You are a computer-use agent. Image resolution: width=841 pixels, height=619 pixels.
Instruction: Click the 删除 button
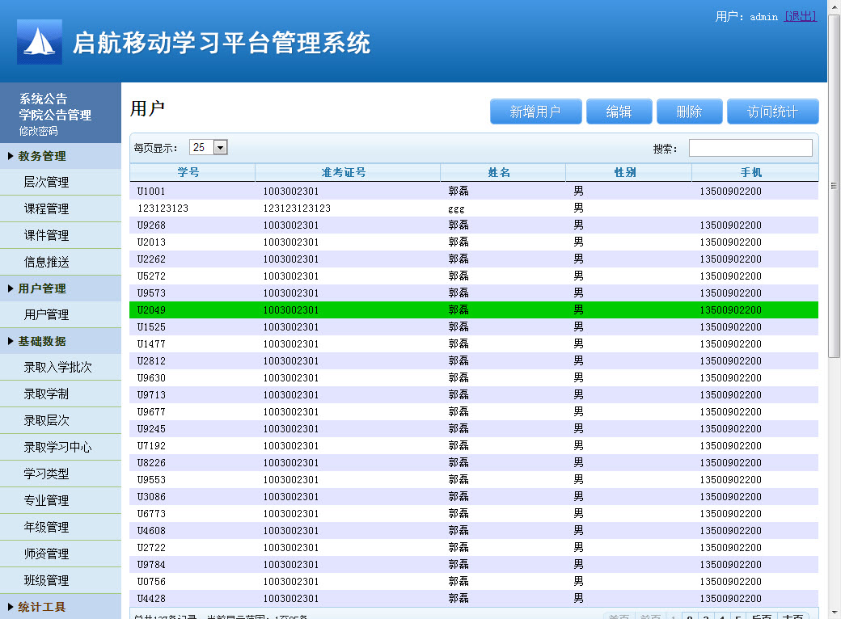click(x=689, y=112)
